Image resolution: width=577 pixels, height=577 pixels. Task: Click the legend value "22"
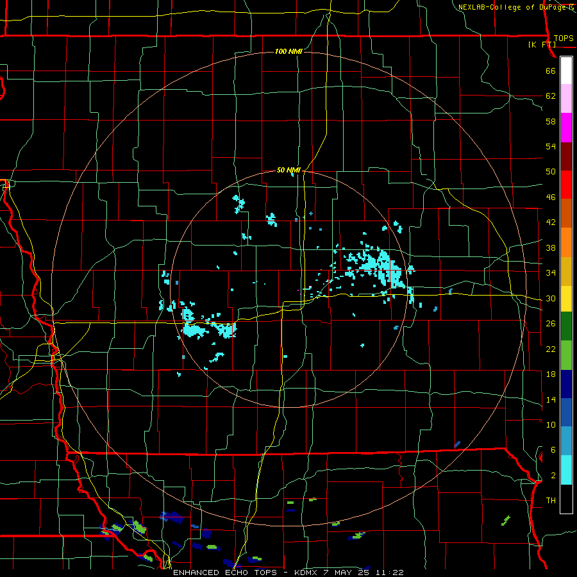pyautogui.click(x=551, y=349)
